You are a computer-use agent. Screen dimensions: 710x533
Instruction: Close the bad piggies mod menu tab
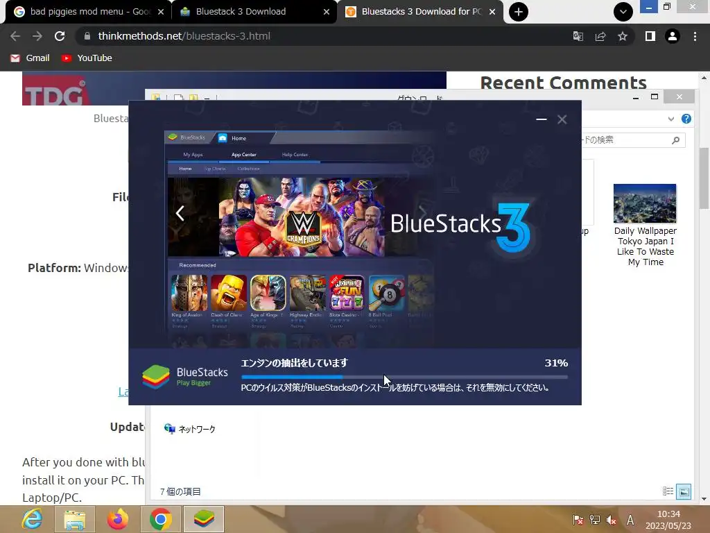(161, 12)
